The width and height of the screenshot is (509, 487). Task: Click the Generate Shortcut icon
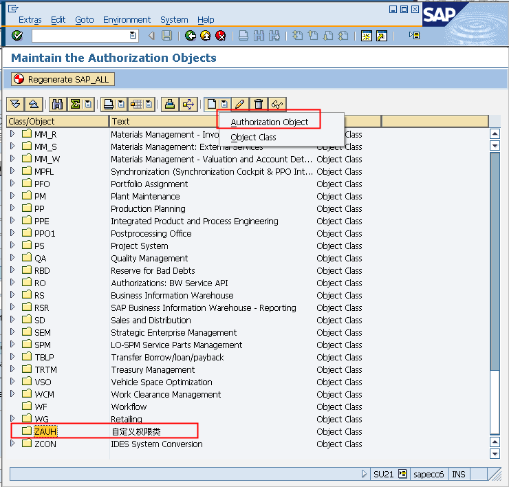click(382, 36)
